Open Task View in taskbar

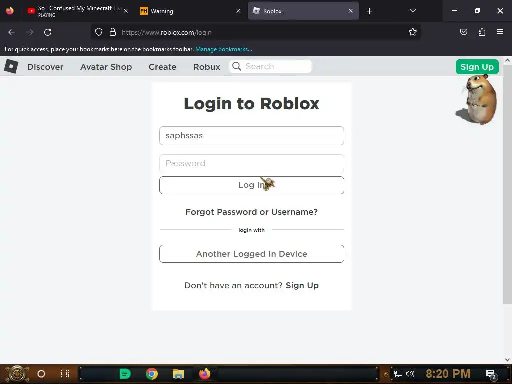(65, 374)
